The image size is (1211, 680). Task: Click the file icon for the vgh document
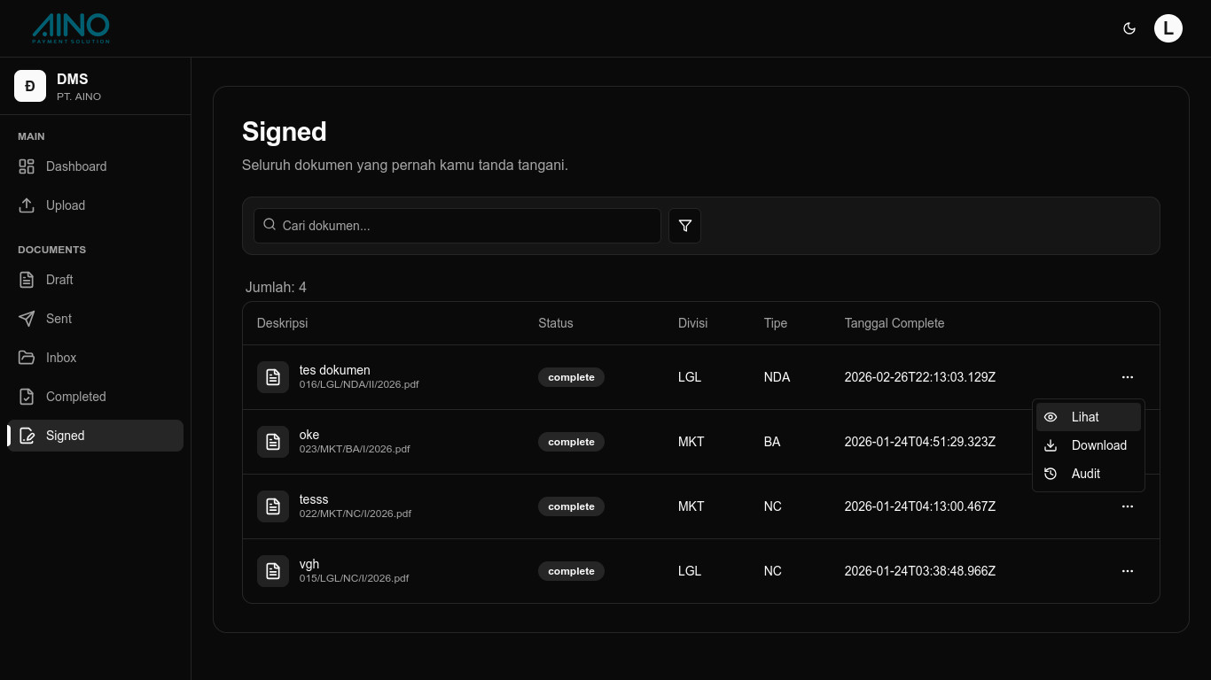[x=273, y=571]
